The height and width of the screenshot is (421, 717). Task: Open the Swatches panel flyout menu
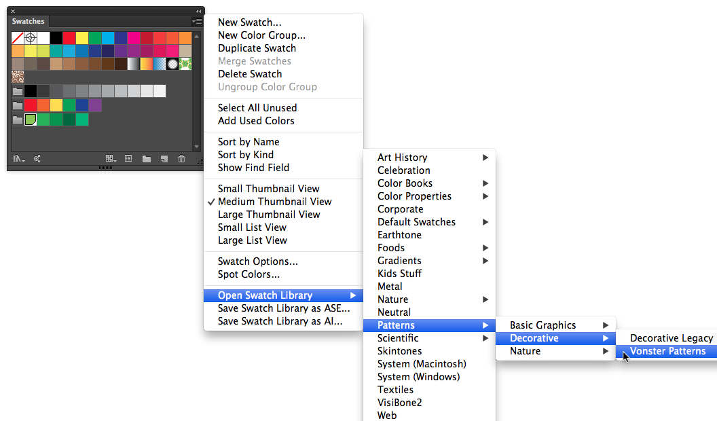click(x=196, y=21)
